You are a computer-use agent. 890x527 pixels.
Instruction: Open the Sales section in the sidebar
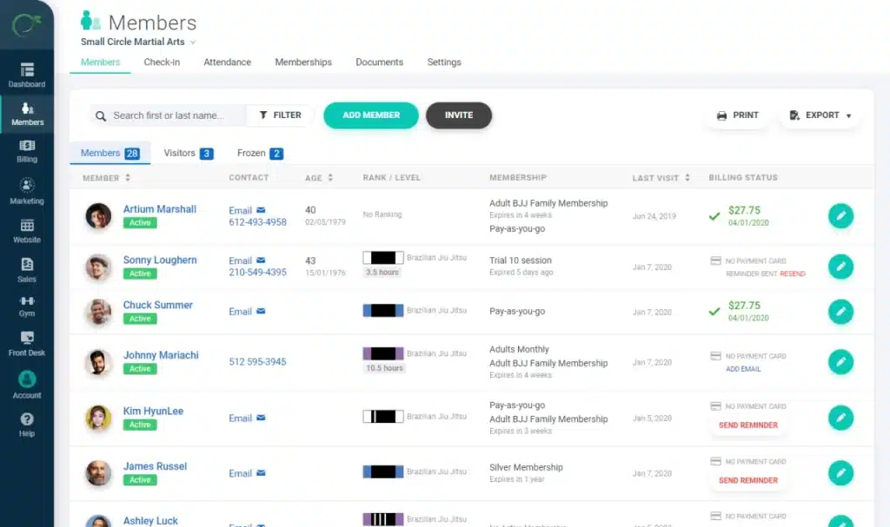point(27,269)
